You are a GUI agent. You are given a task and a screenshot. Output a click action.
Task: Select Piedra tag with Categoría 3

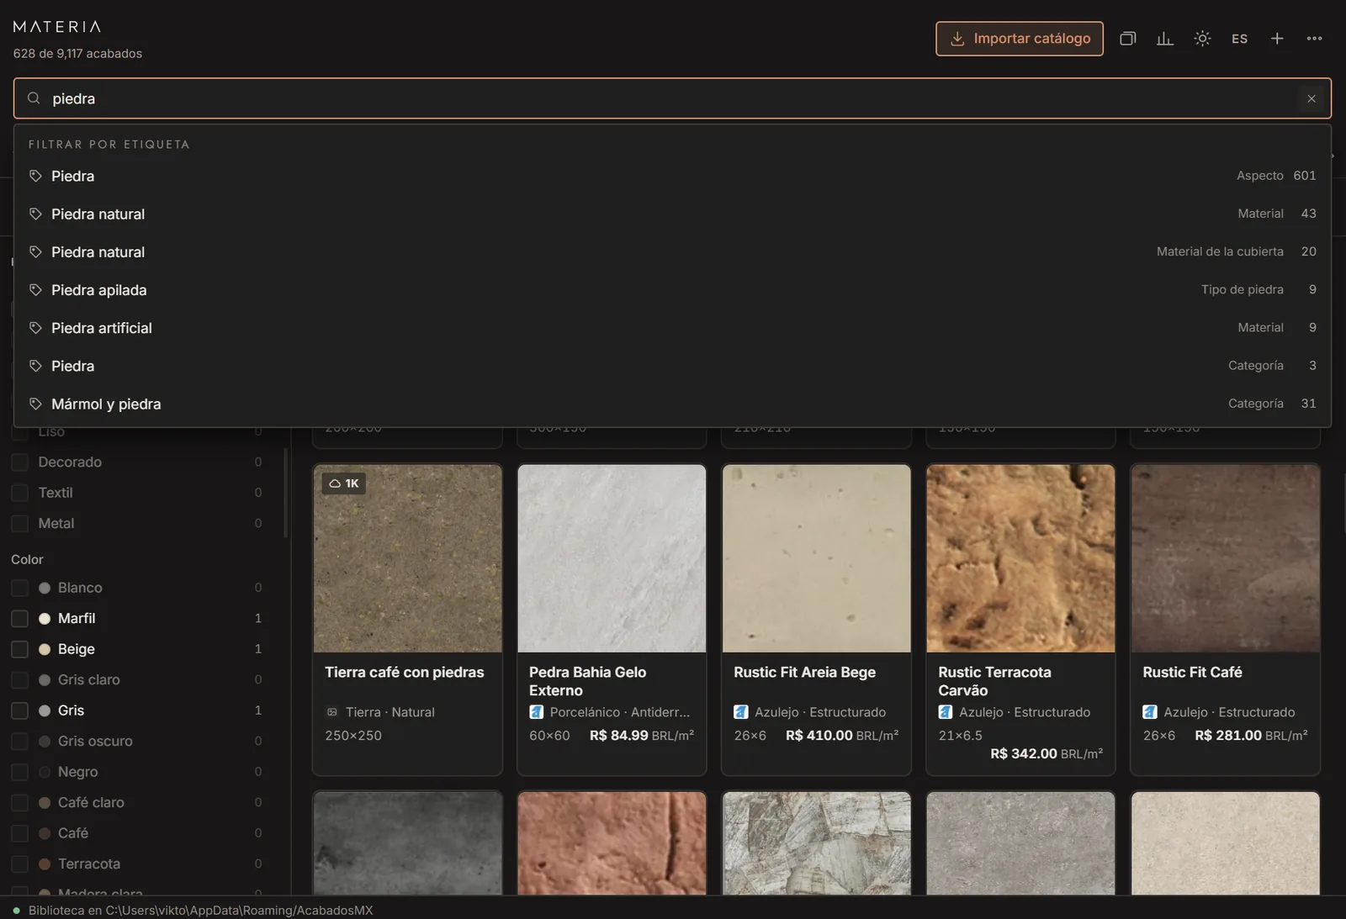[x=672, y=366]
